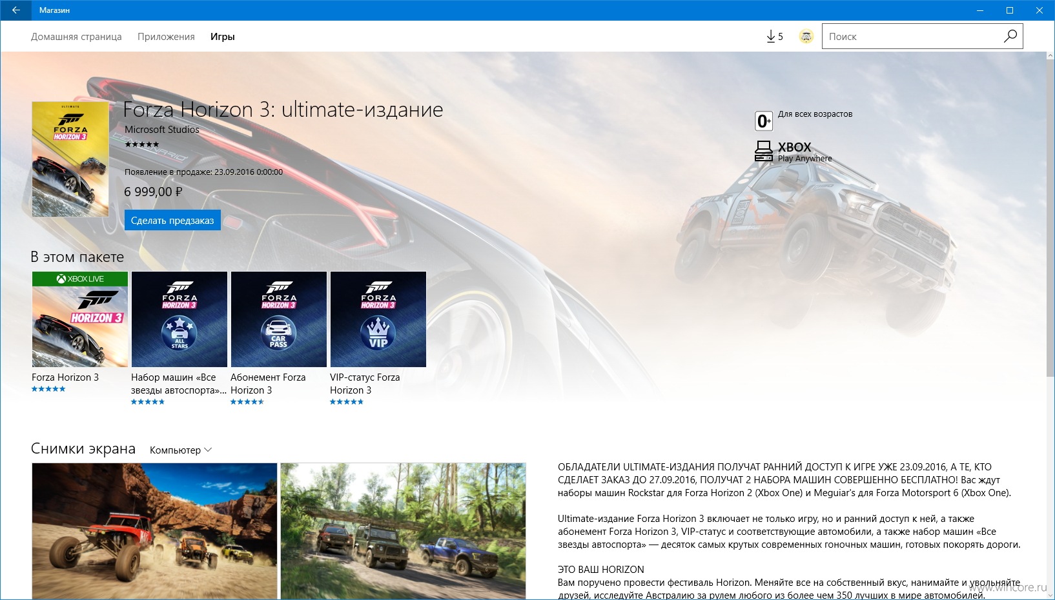Minimize the Магазин window

tap(980, 10)
